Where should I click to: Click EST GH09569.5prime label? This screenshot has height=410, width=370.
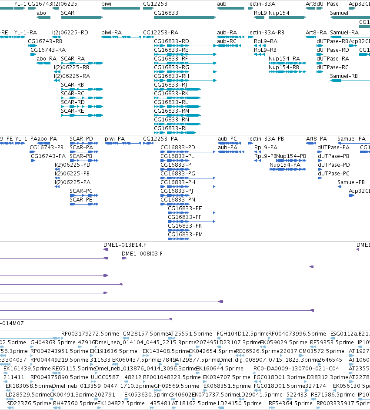[177, 386]
